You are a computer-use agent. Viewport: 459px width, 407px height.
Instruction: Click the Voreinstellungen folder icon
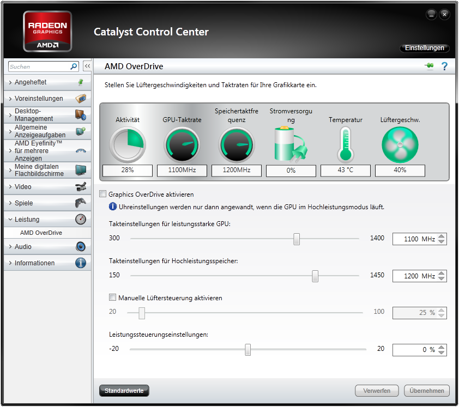pos(81,99)
